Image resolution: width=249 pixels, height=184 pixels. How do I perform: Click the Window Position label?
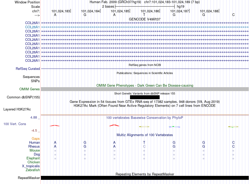click(x=27, y=2)
